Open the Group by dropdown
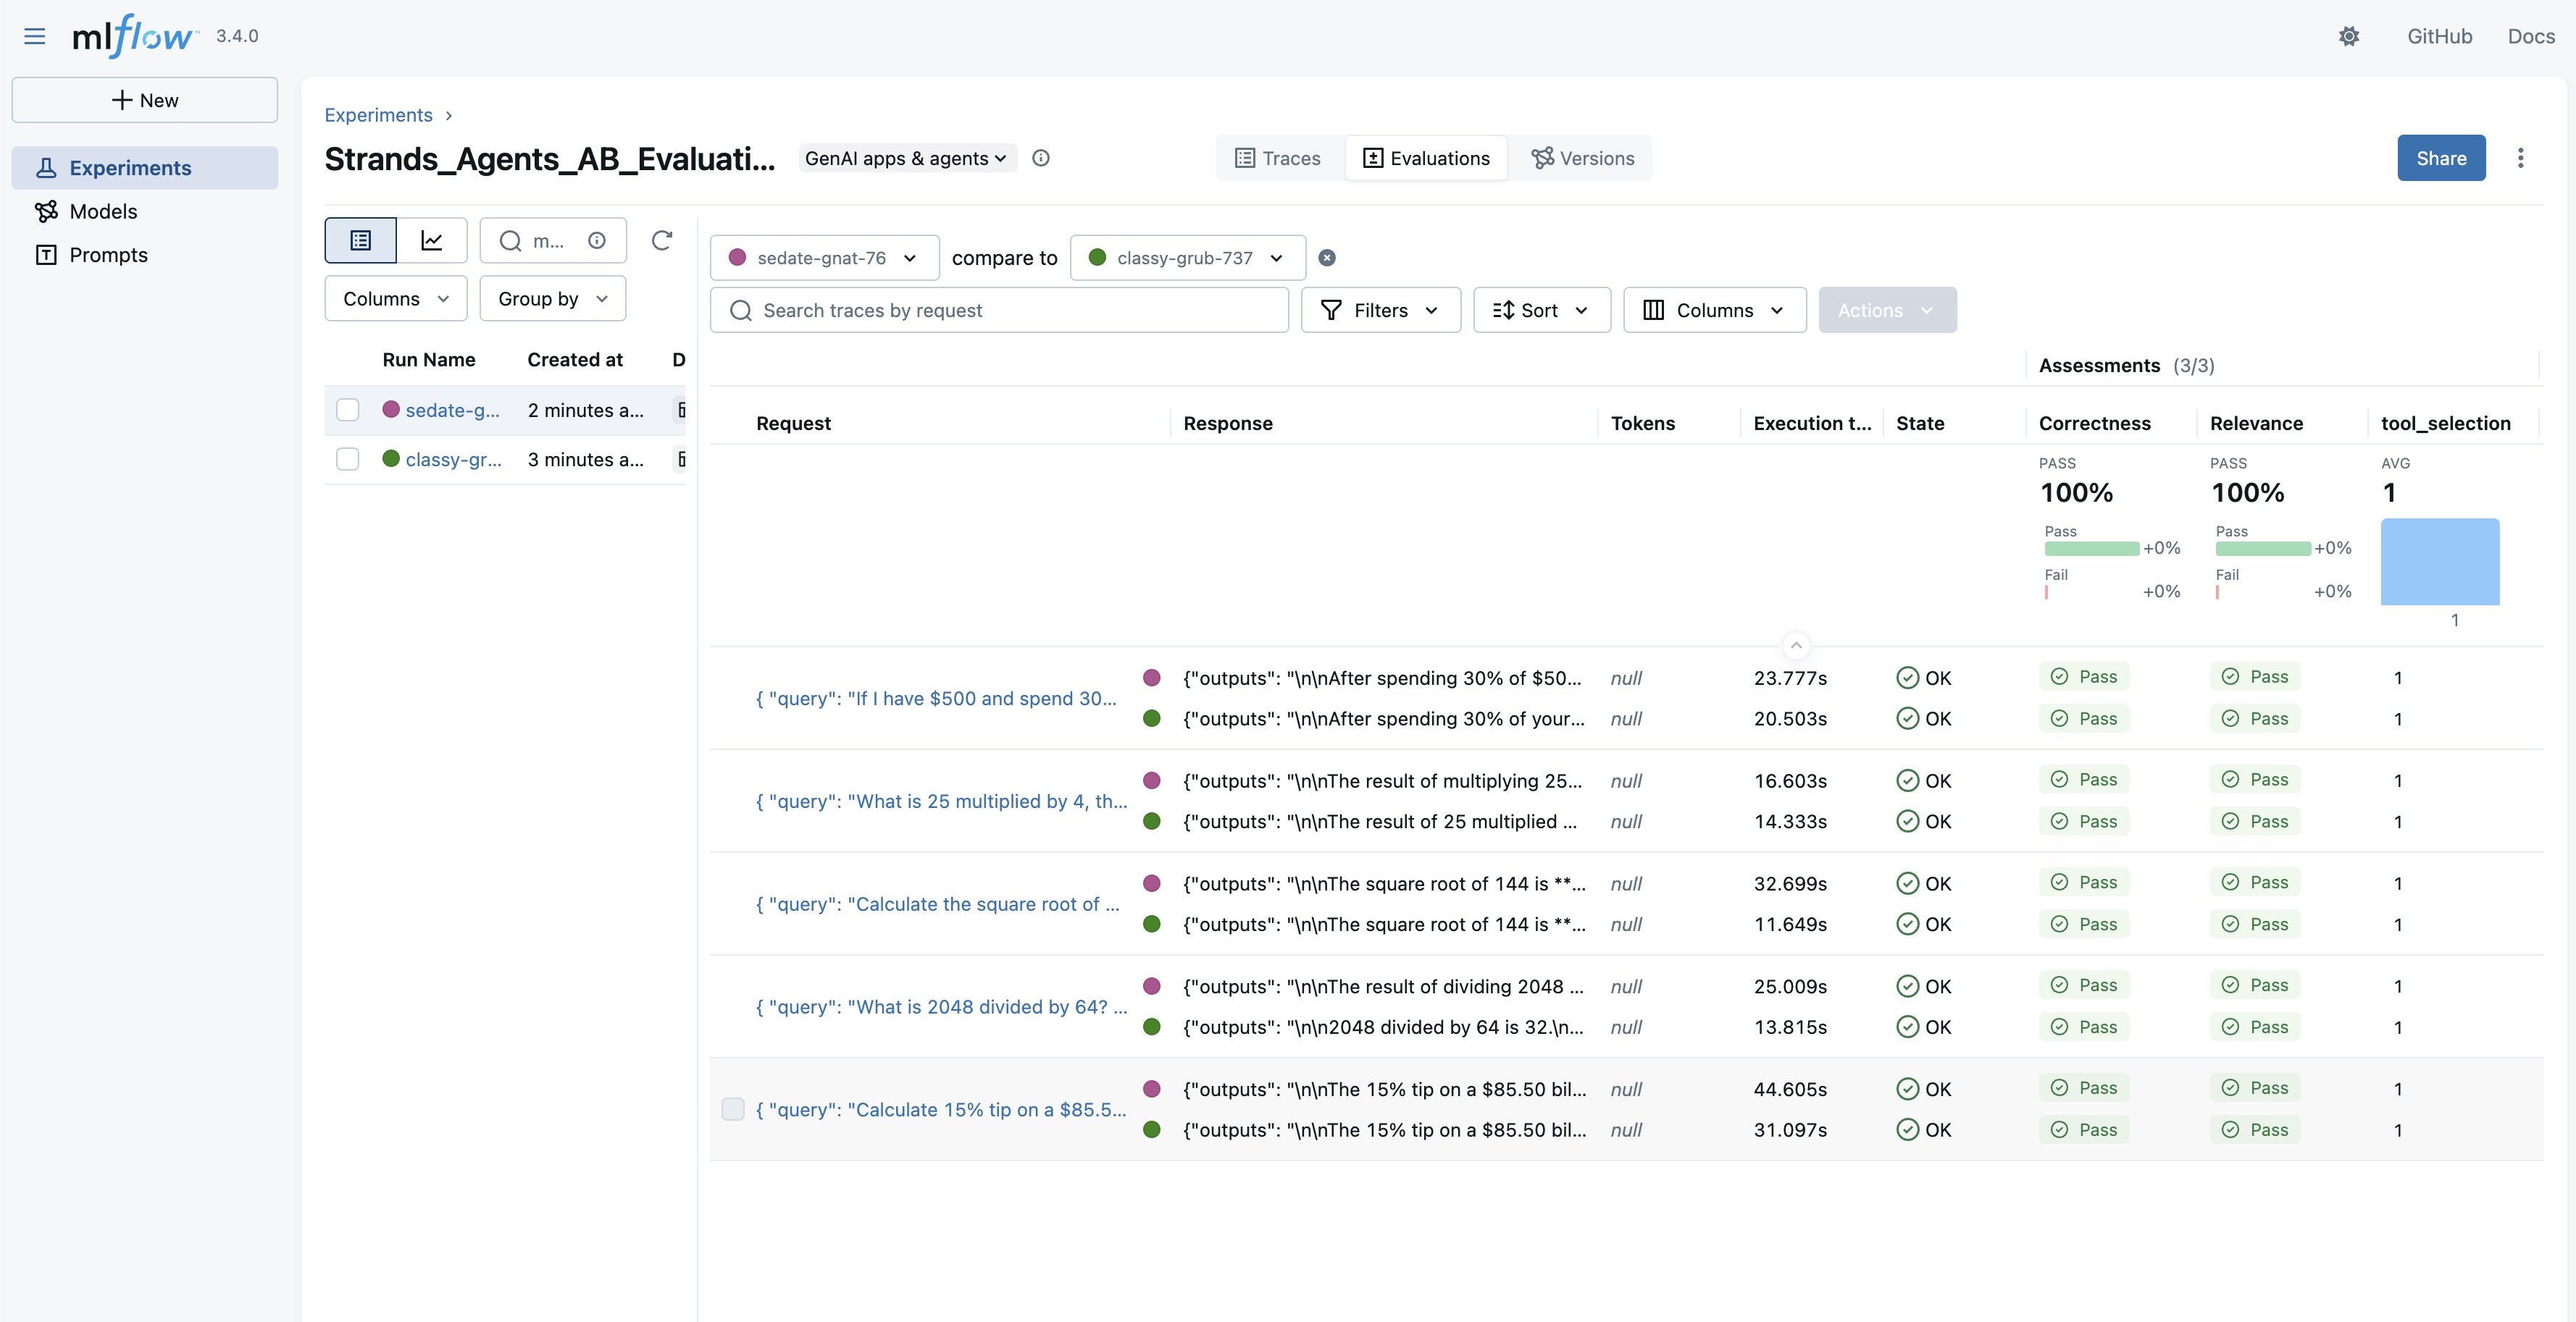Image resolution: width=2576 pixels, height=1322 pixels. [552, 299]
